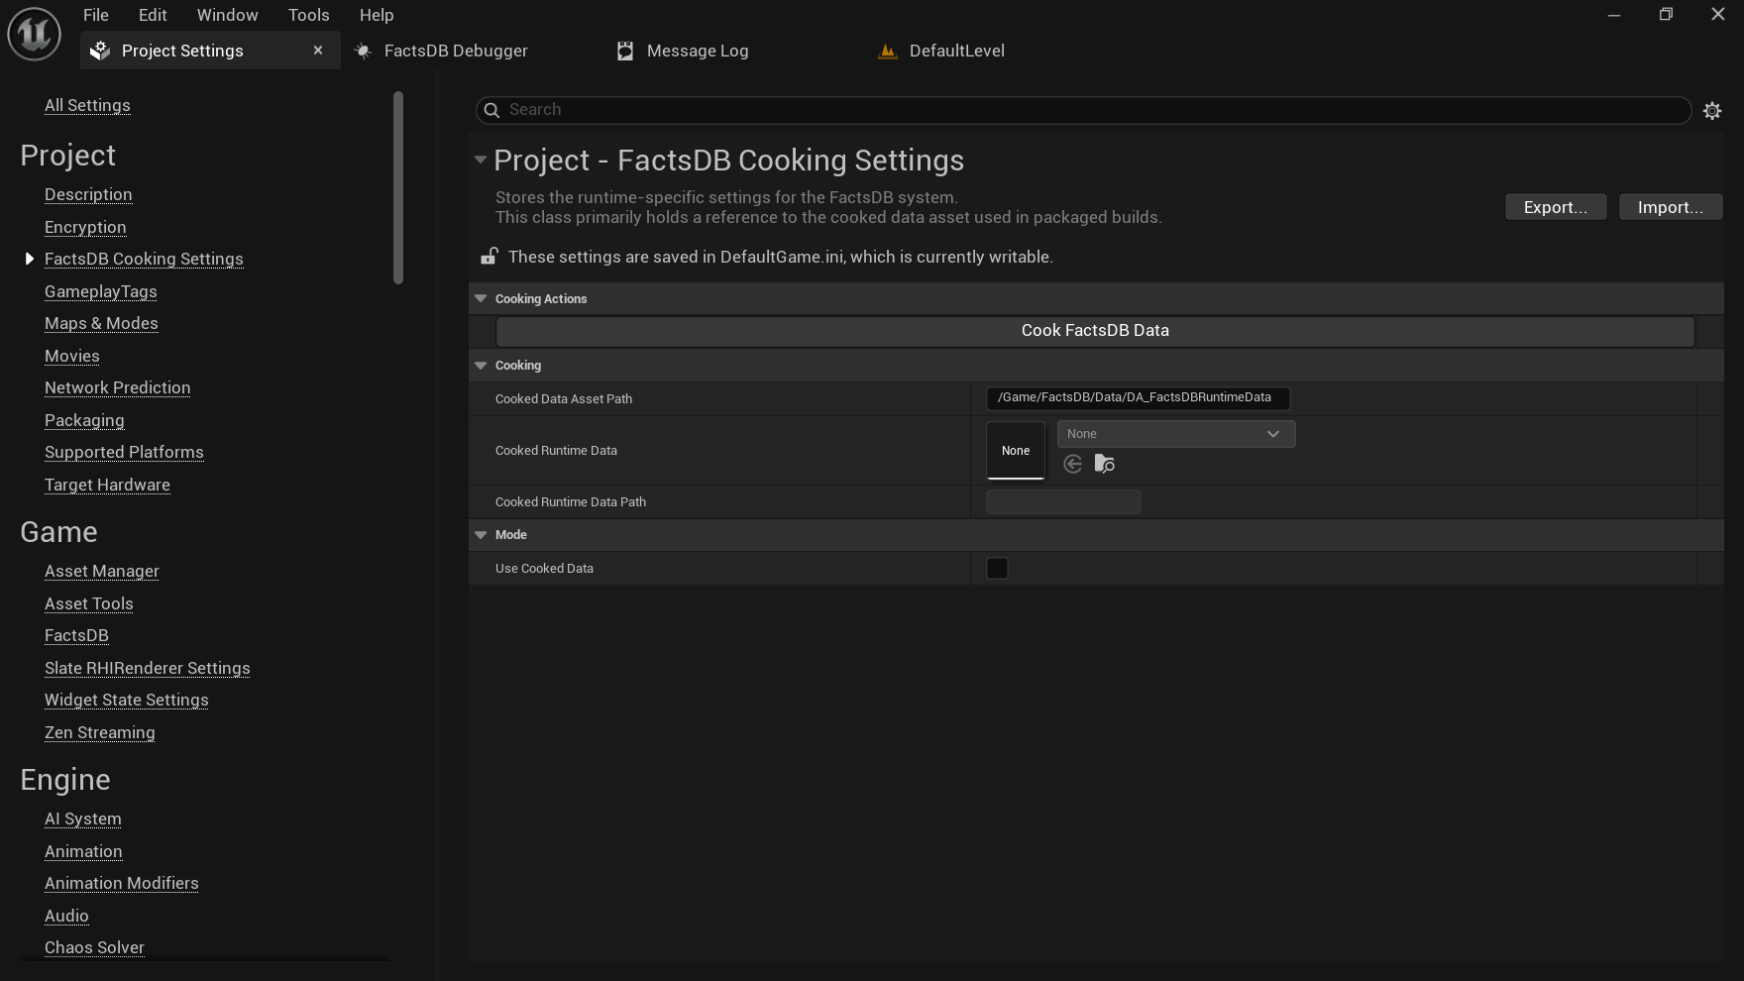The width and height of the screenshot is (1744, 981).
Task: Switch to the FactsDB Debugger tab
Action: [x=456, y=51]
